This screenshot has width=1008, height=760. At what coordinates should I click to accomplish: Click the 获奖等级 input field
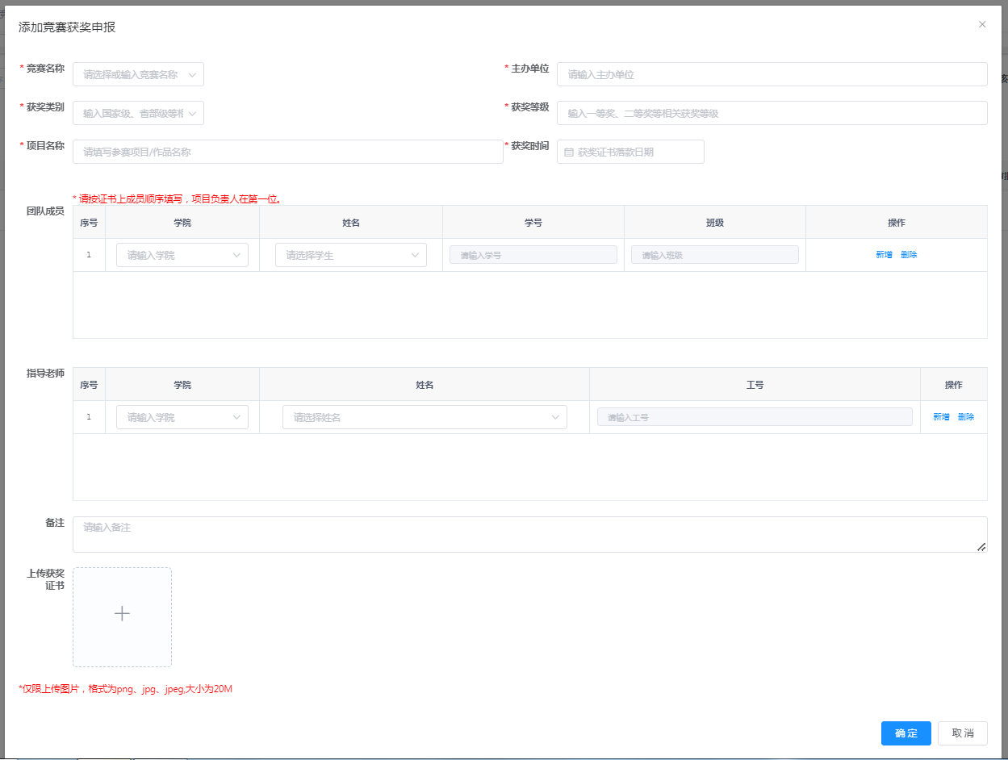pos(772,113)
